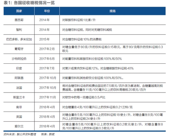Click the 2017年11月 date cell
The height and width of the screenshot is (136, 169).
pyautogui.click(x=48, y=97)
